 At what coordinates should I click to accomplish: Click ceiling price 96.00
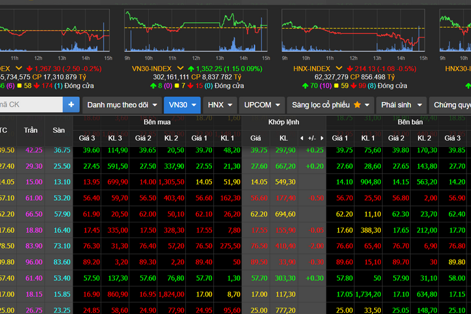[x=34, y=262]
